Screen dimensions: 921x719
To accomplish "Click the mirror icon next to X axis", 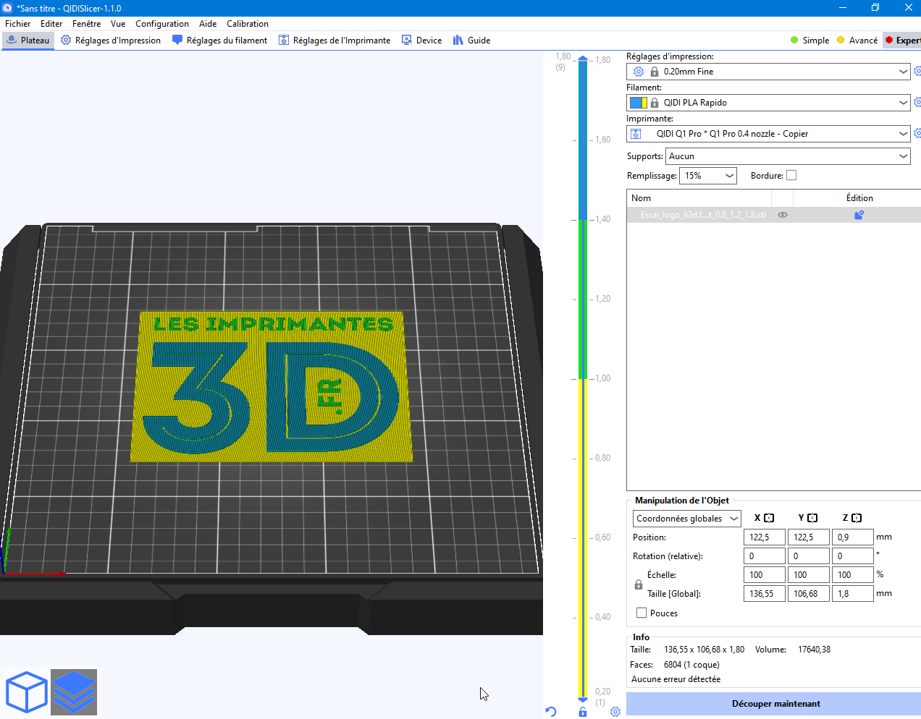I will coord(769,518).
